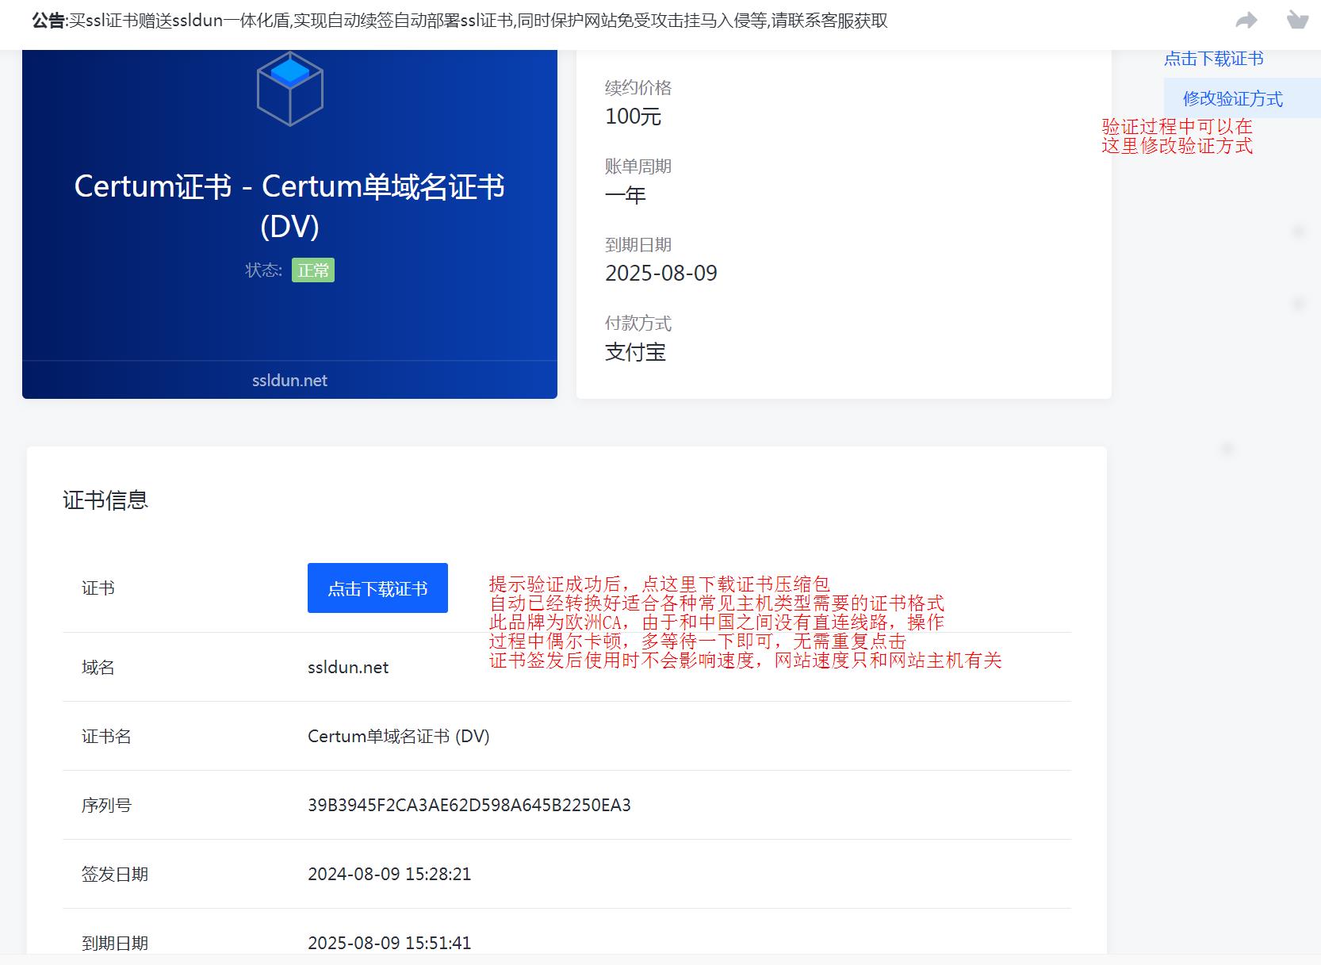Click the 支付宝 payment method value
Viewport: 1321px width, 965px height.
tap(635, 352)
